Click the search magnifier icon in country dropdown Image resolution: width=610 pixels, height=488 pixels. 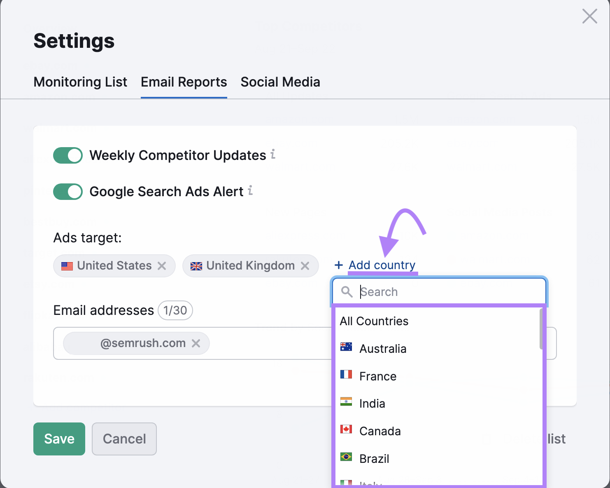[347, 291]
